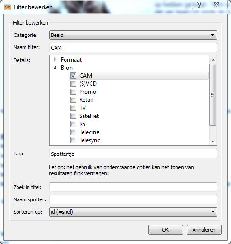Focus the Zoek in titel field
The image size is (231, 244).
(133, 187)
